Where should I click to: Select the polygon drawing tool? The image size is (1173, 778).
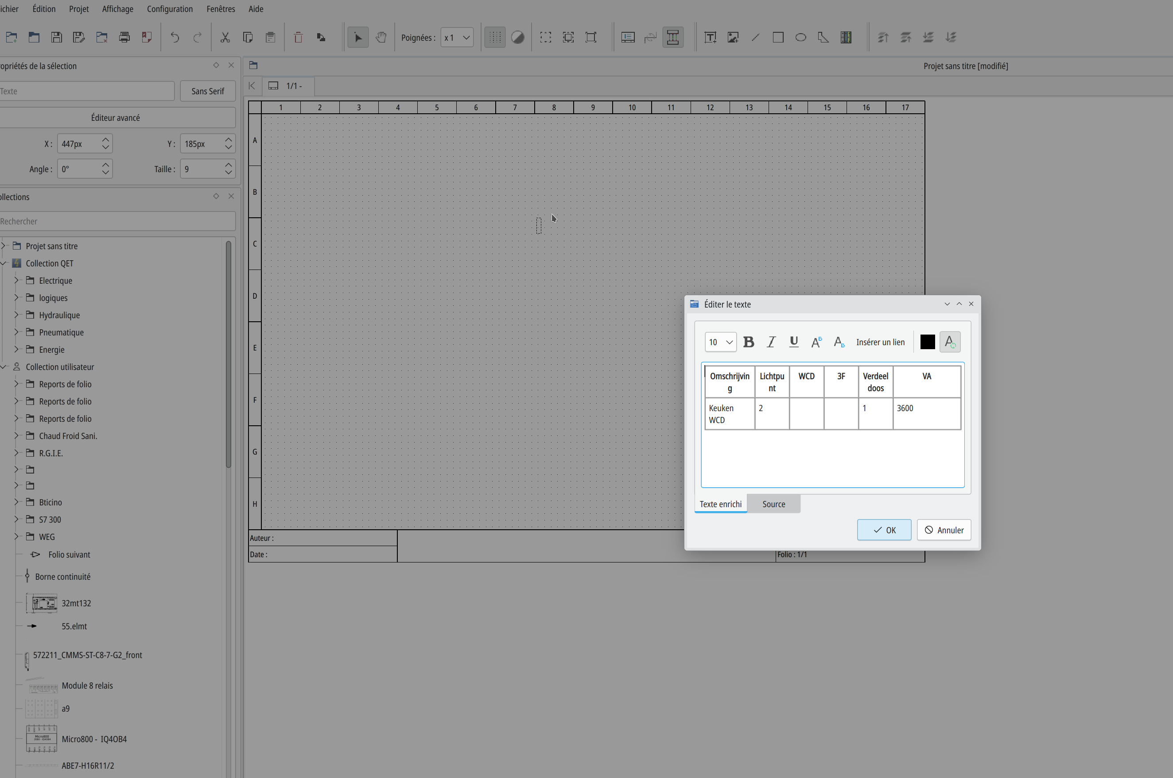[x=823, y=37]
